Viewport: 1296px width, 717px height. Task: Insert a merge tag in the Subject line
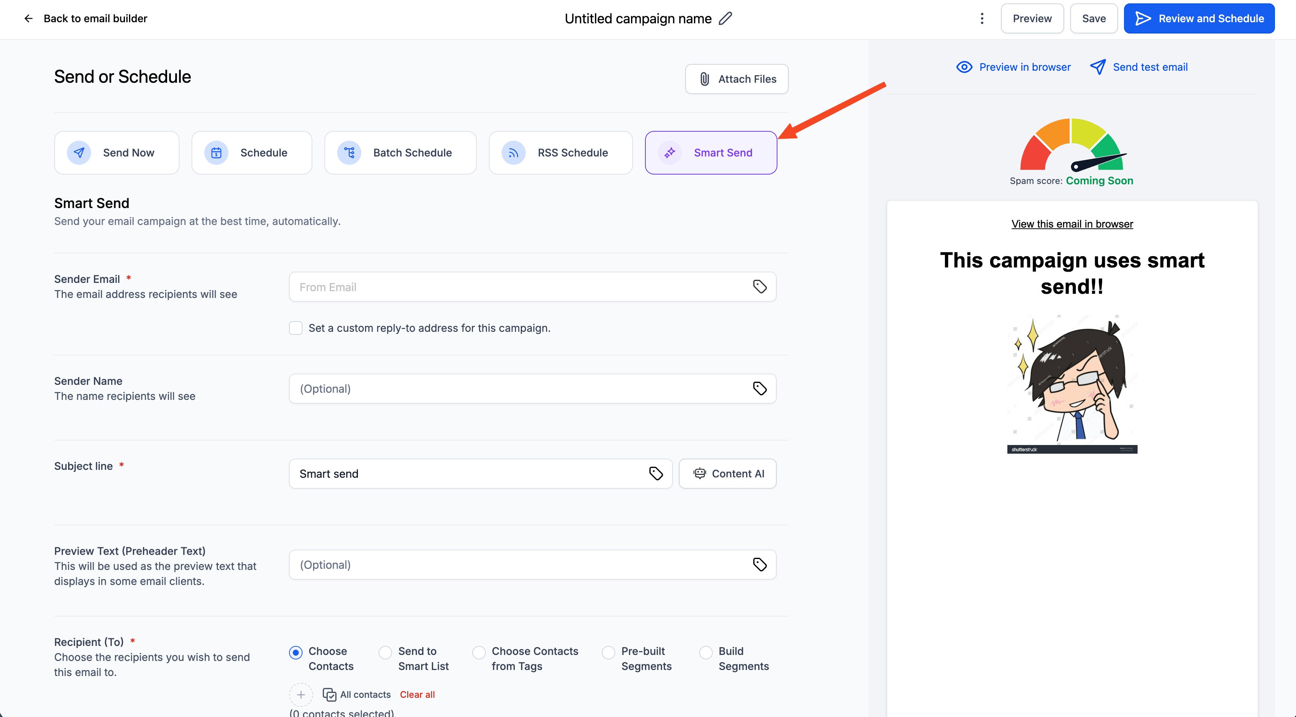(656, 473)
